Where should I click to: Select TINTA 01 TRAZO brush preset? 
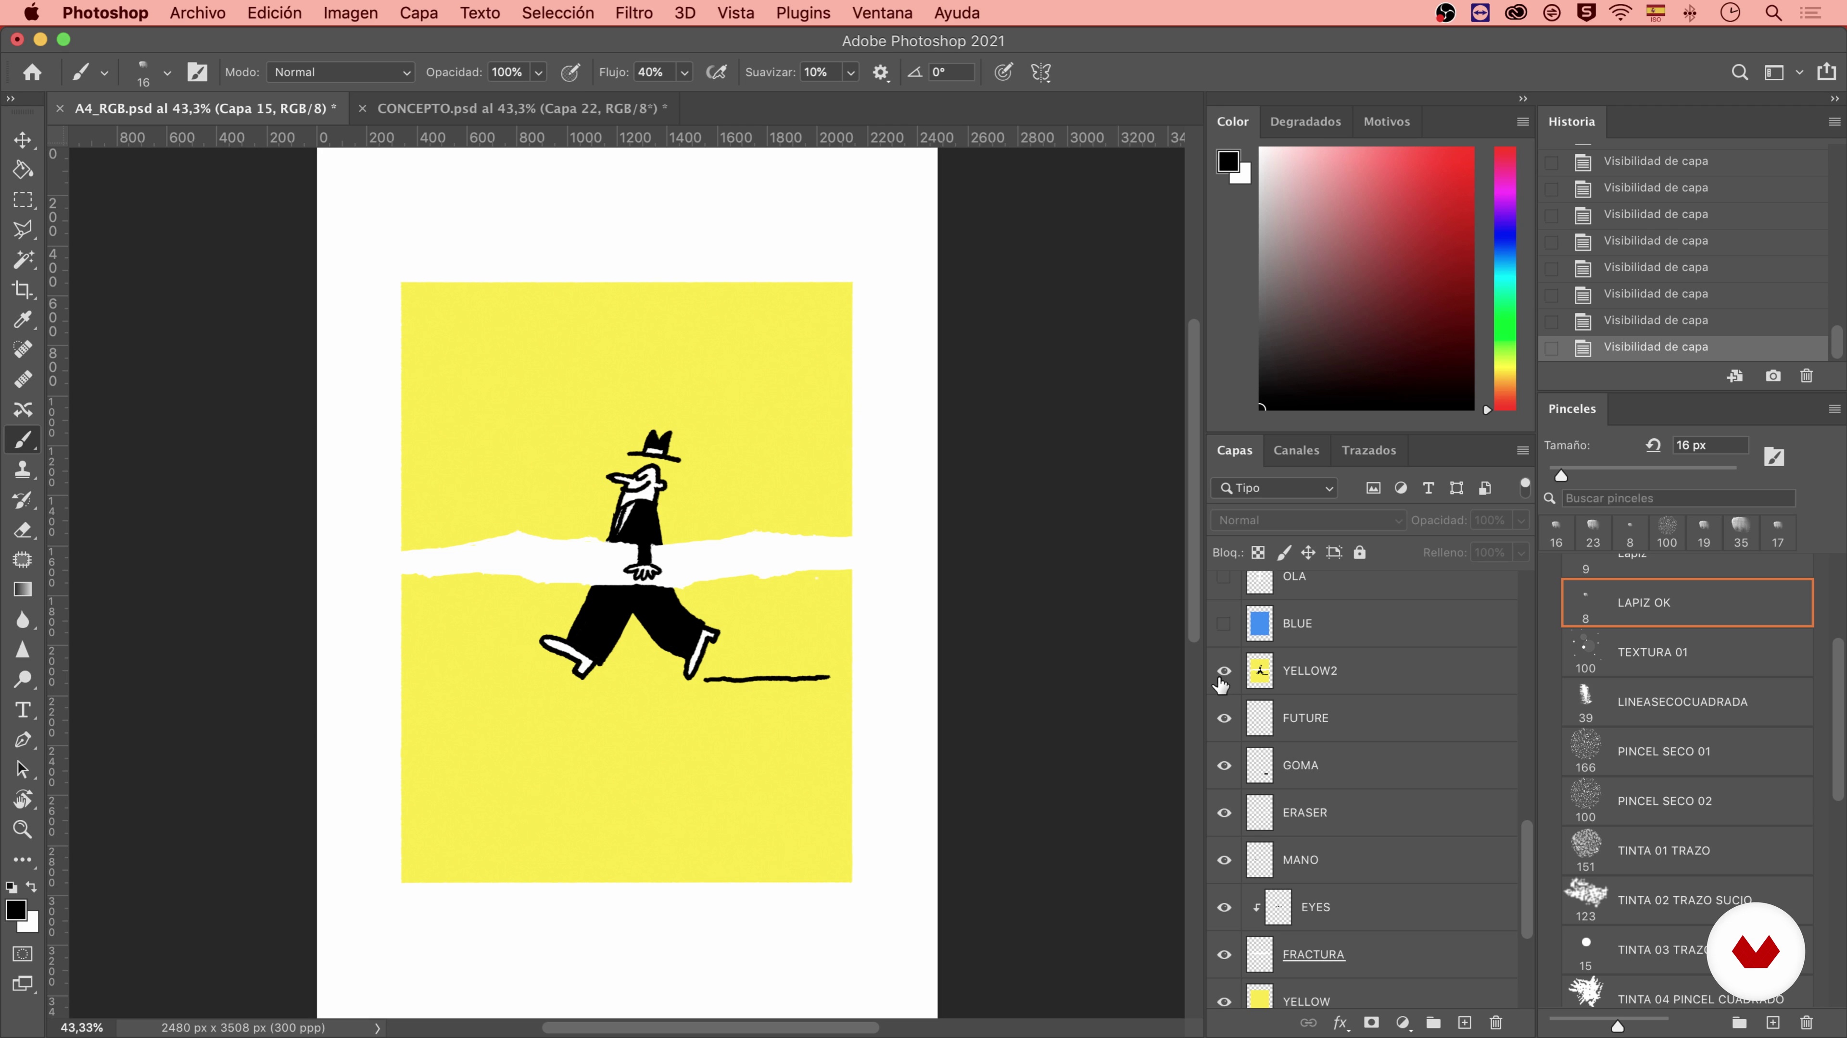point(1687,850)
